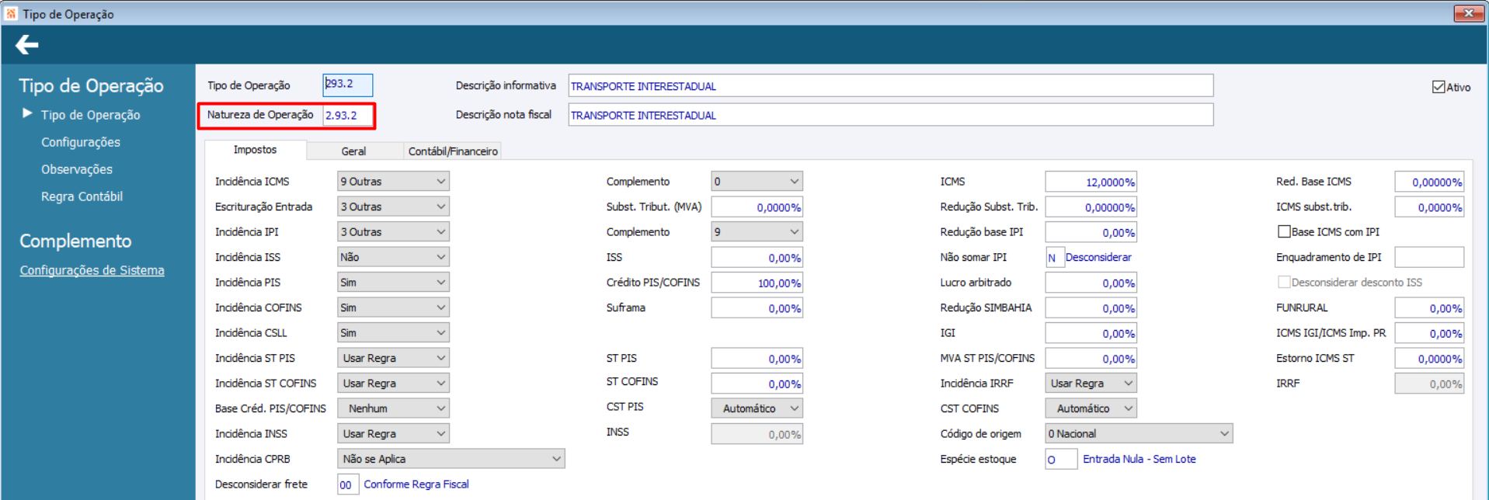Click the Desconsiderar desconto ISS checkbox
Screen dimensions: 1489x500
1284,282
